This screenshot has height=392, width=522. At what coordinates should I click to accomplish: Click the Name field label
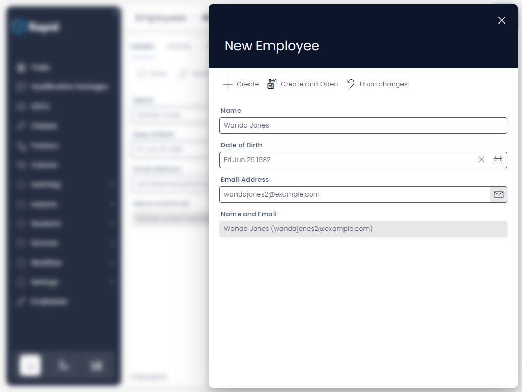[231, 111]
